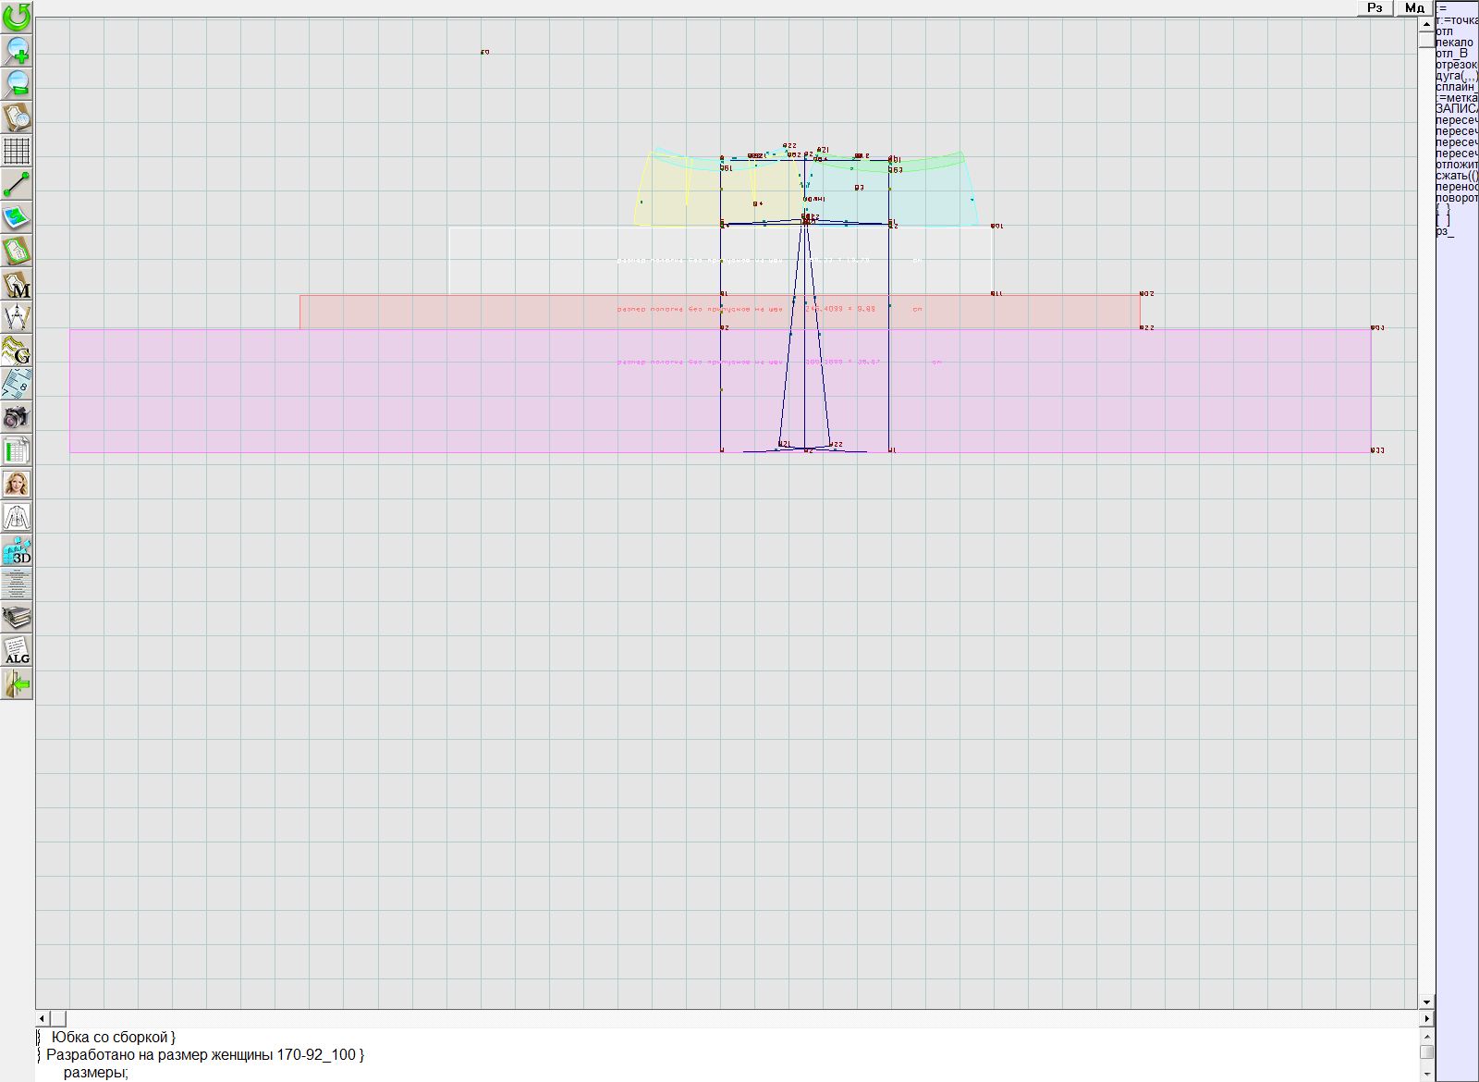Open the green spreadsheet table icon
Viewport: 1479px width, 1082px height.
coord(17,450)
